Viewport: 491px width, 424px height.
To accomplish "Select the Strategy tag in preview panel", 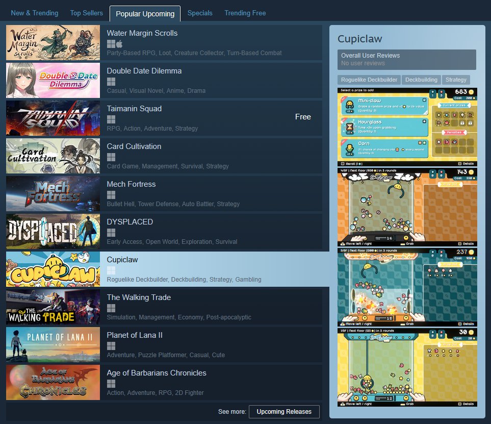I will point(456,80).
